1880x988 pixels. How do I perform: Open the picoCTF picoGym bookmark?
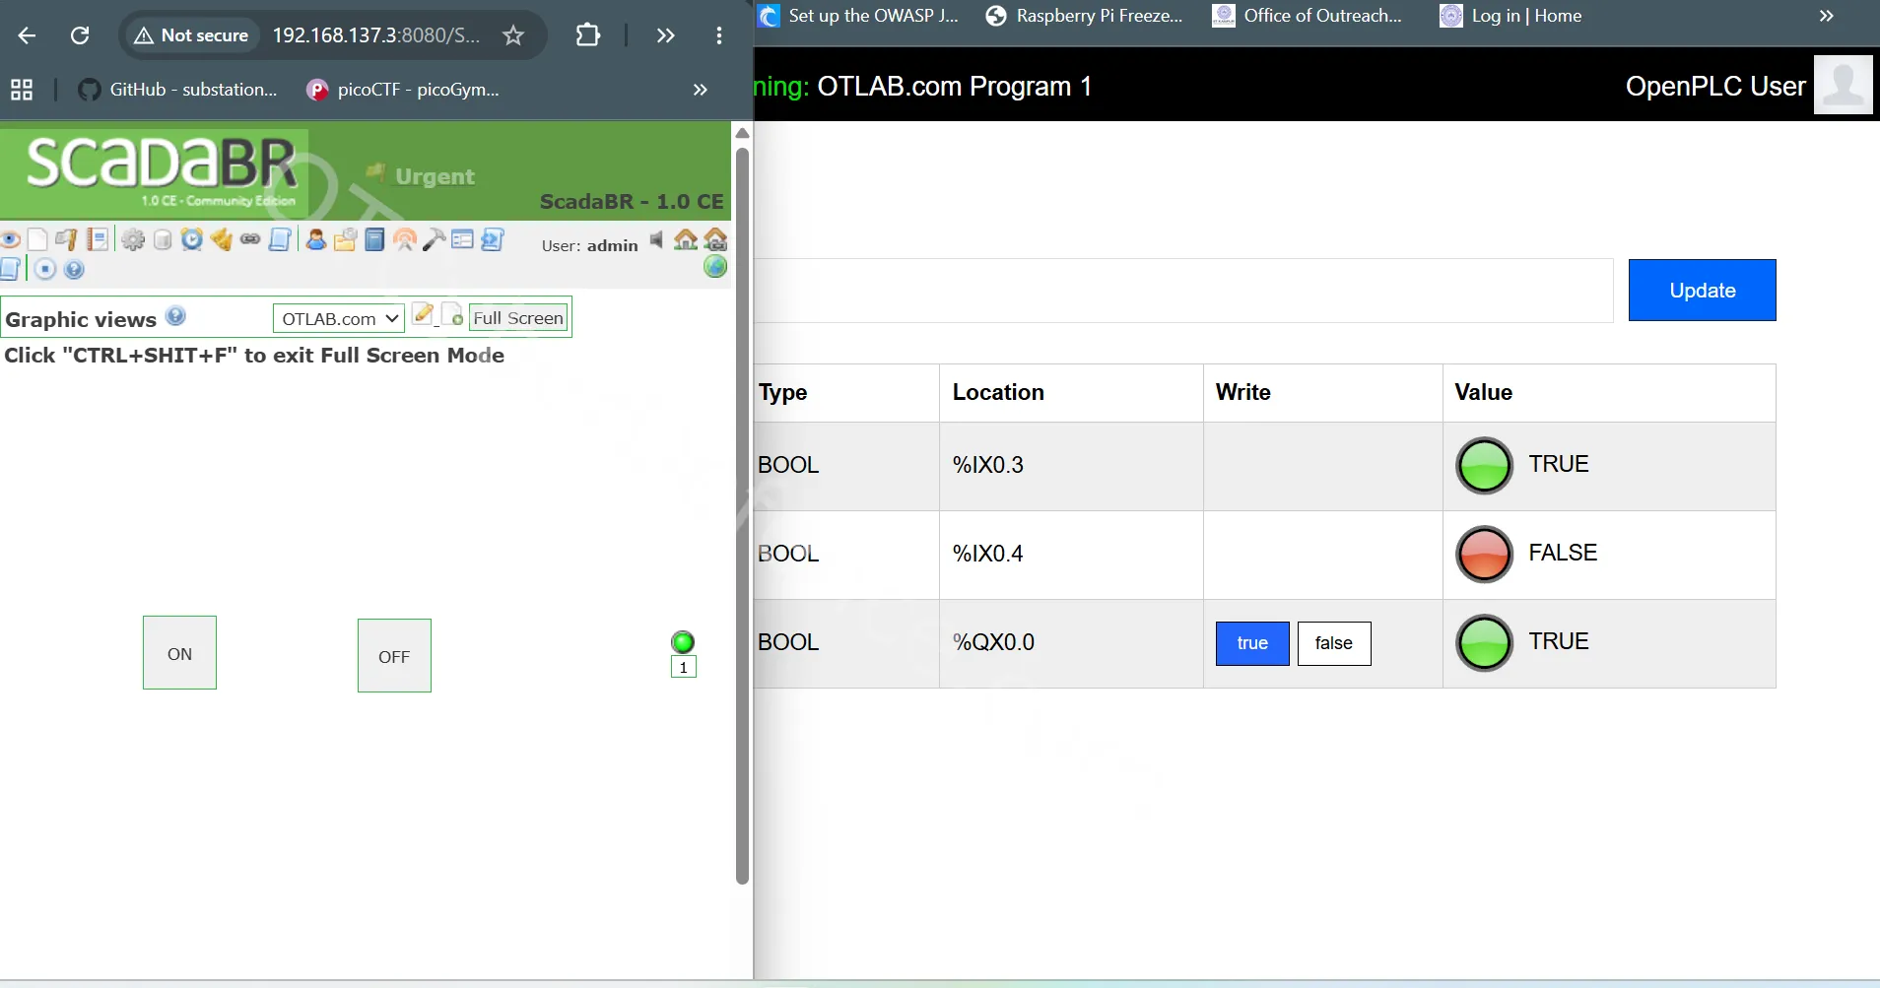tap(403, 90)
